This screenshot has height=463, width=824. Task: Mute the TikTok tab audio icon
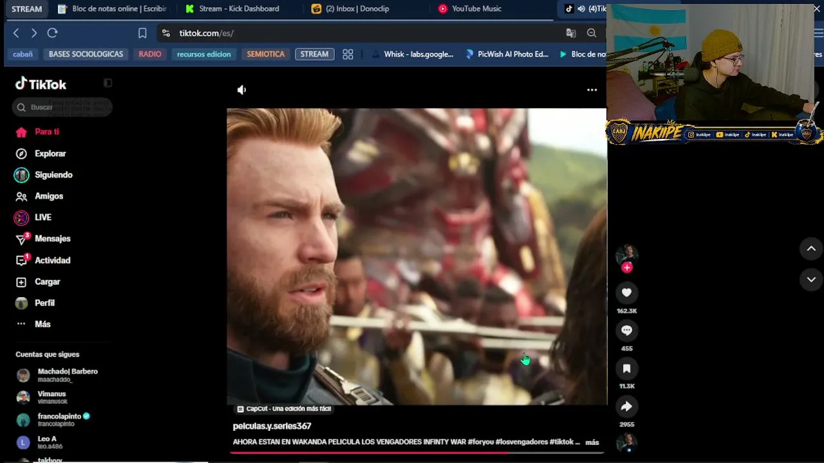tap(581, 9)
